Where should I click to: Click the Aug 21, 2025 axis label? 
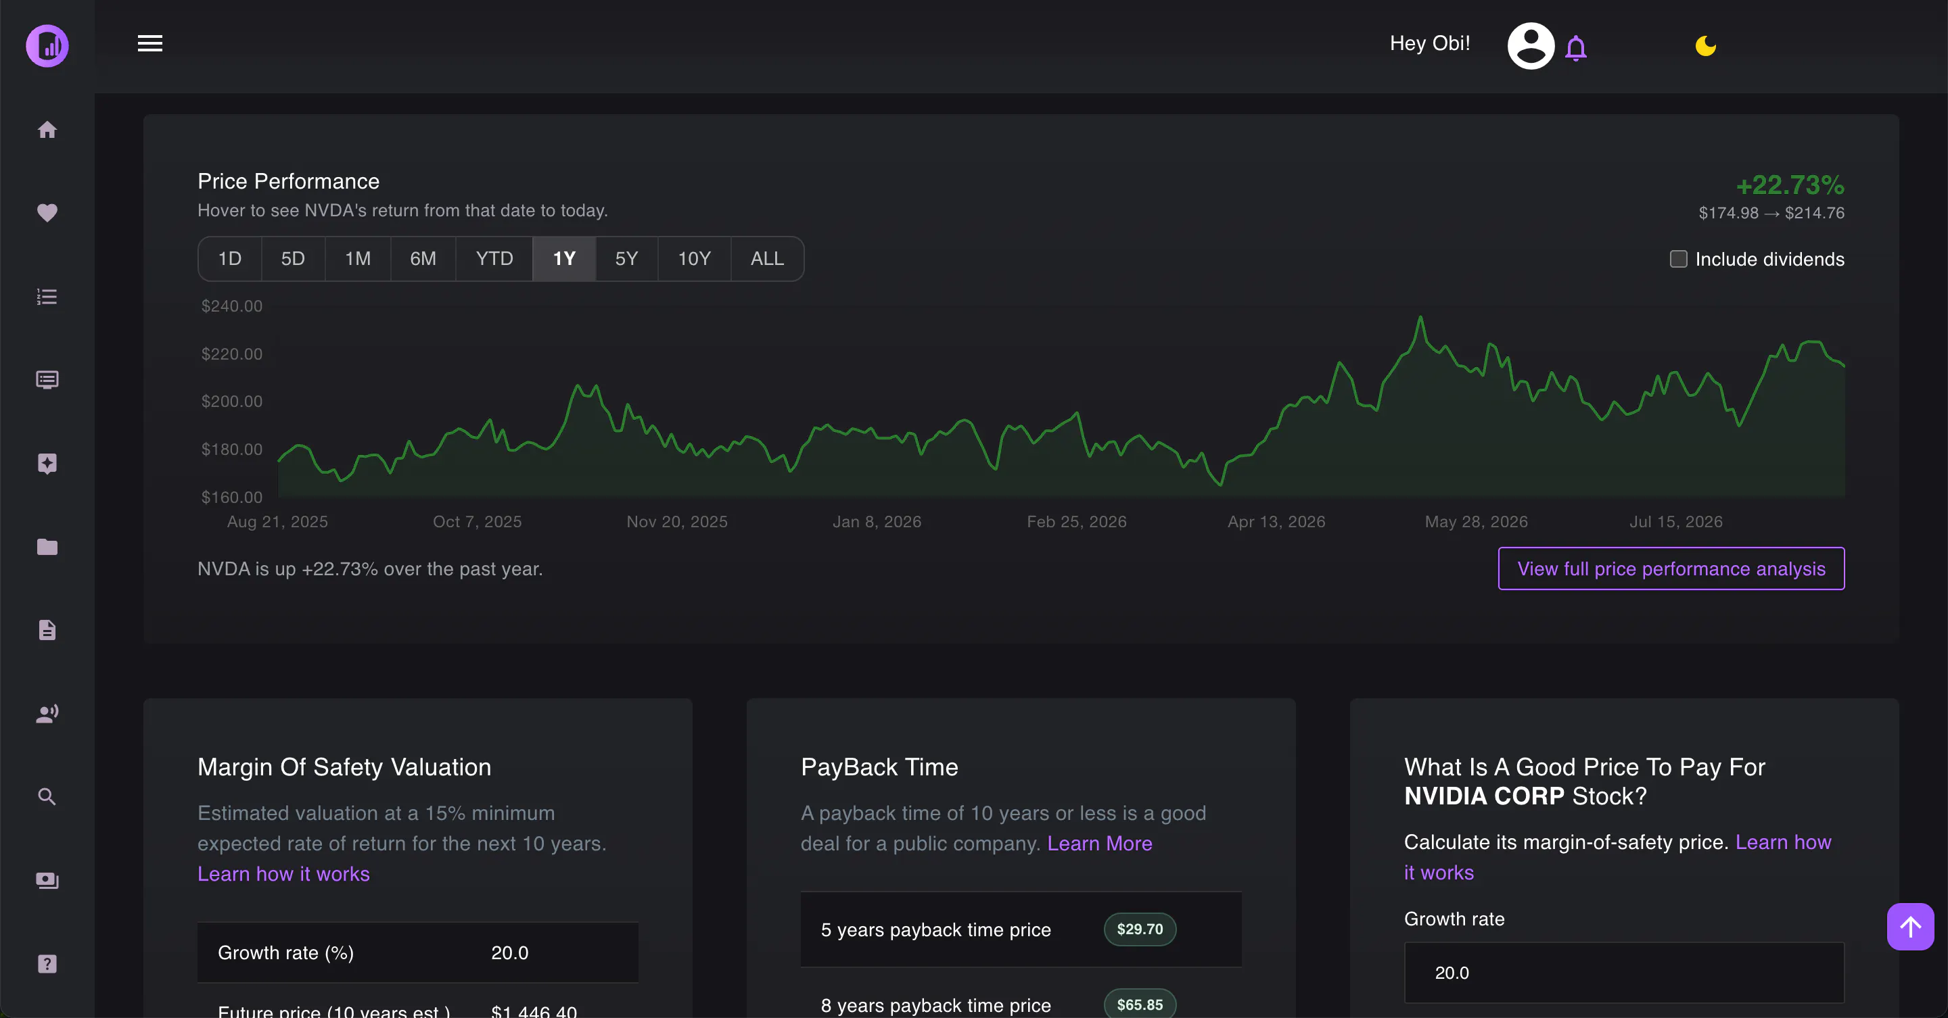coord(277,521)
